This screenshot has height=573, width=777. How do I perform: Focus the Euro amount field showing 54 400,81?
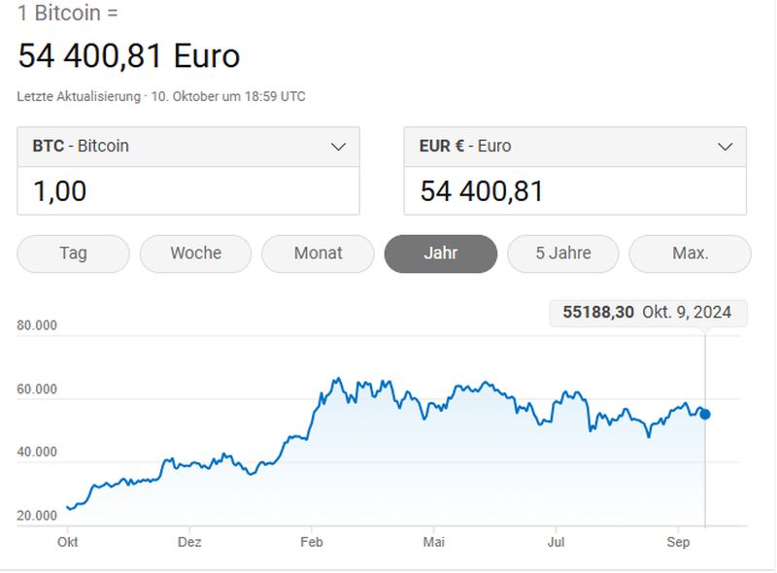(575, 190)
